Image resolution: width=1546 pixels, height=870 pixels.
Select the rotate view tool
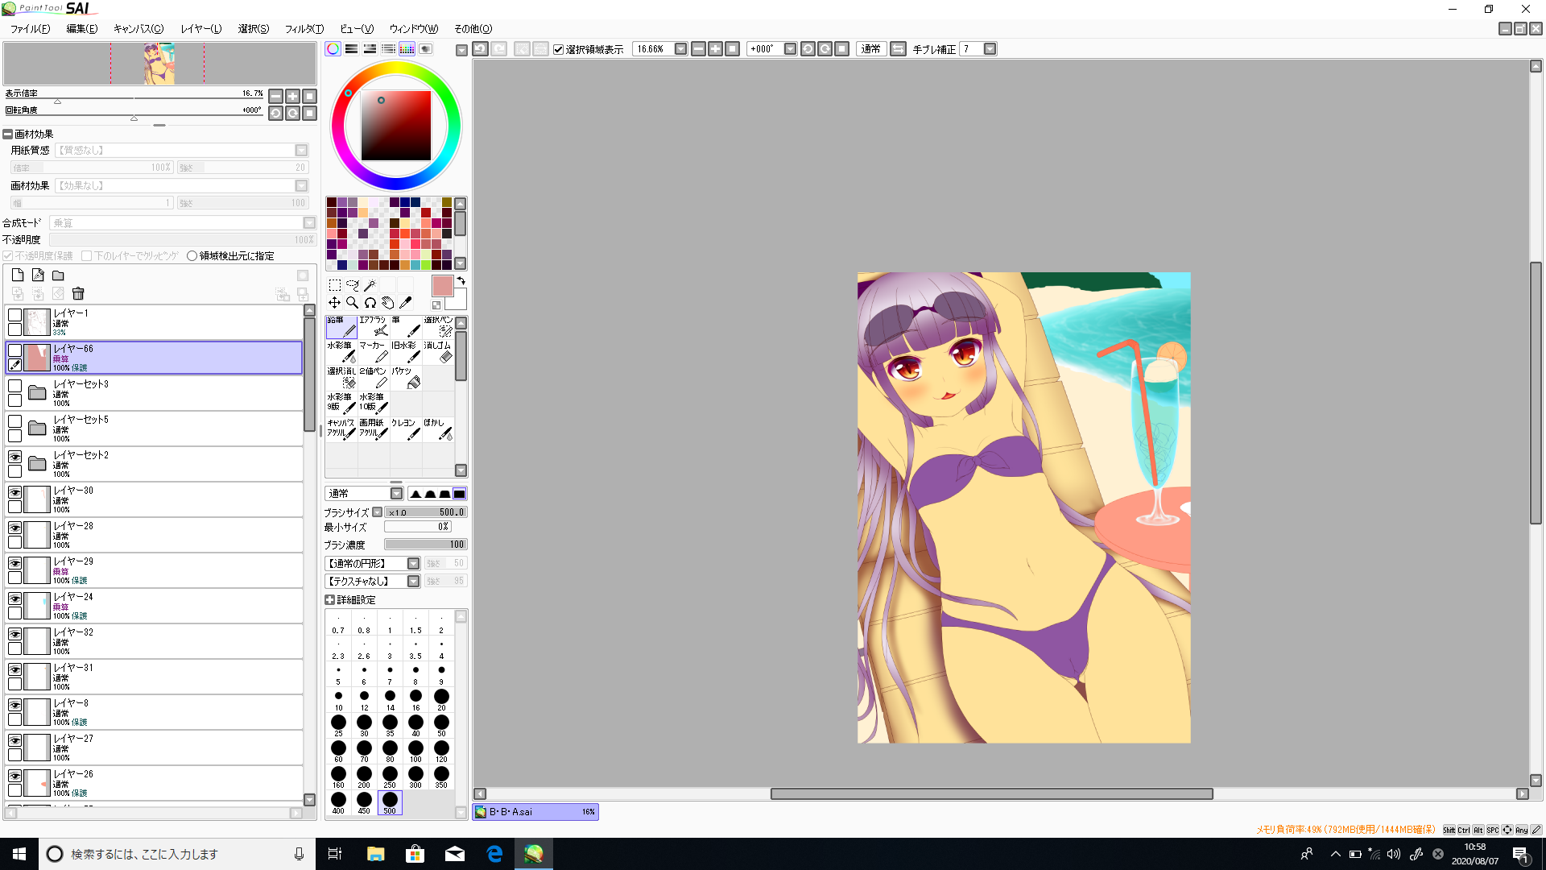tap(370, 303)
